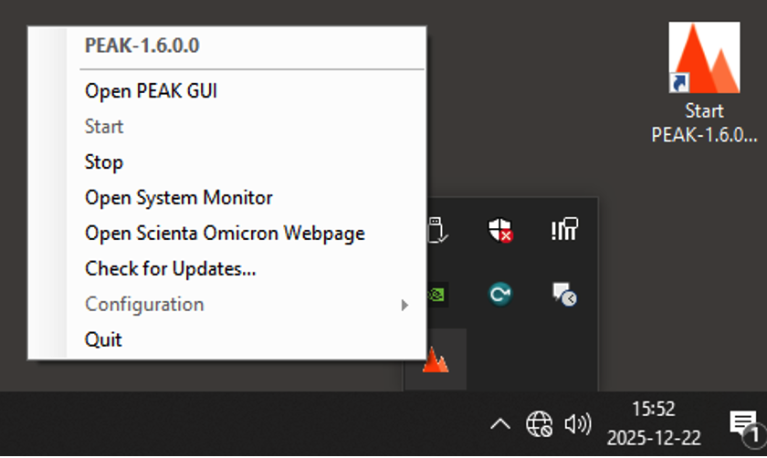Click the exclamation bars tray icon
This screenshot has width=767, height=458.
(x=564, y=230)
